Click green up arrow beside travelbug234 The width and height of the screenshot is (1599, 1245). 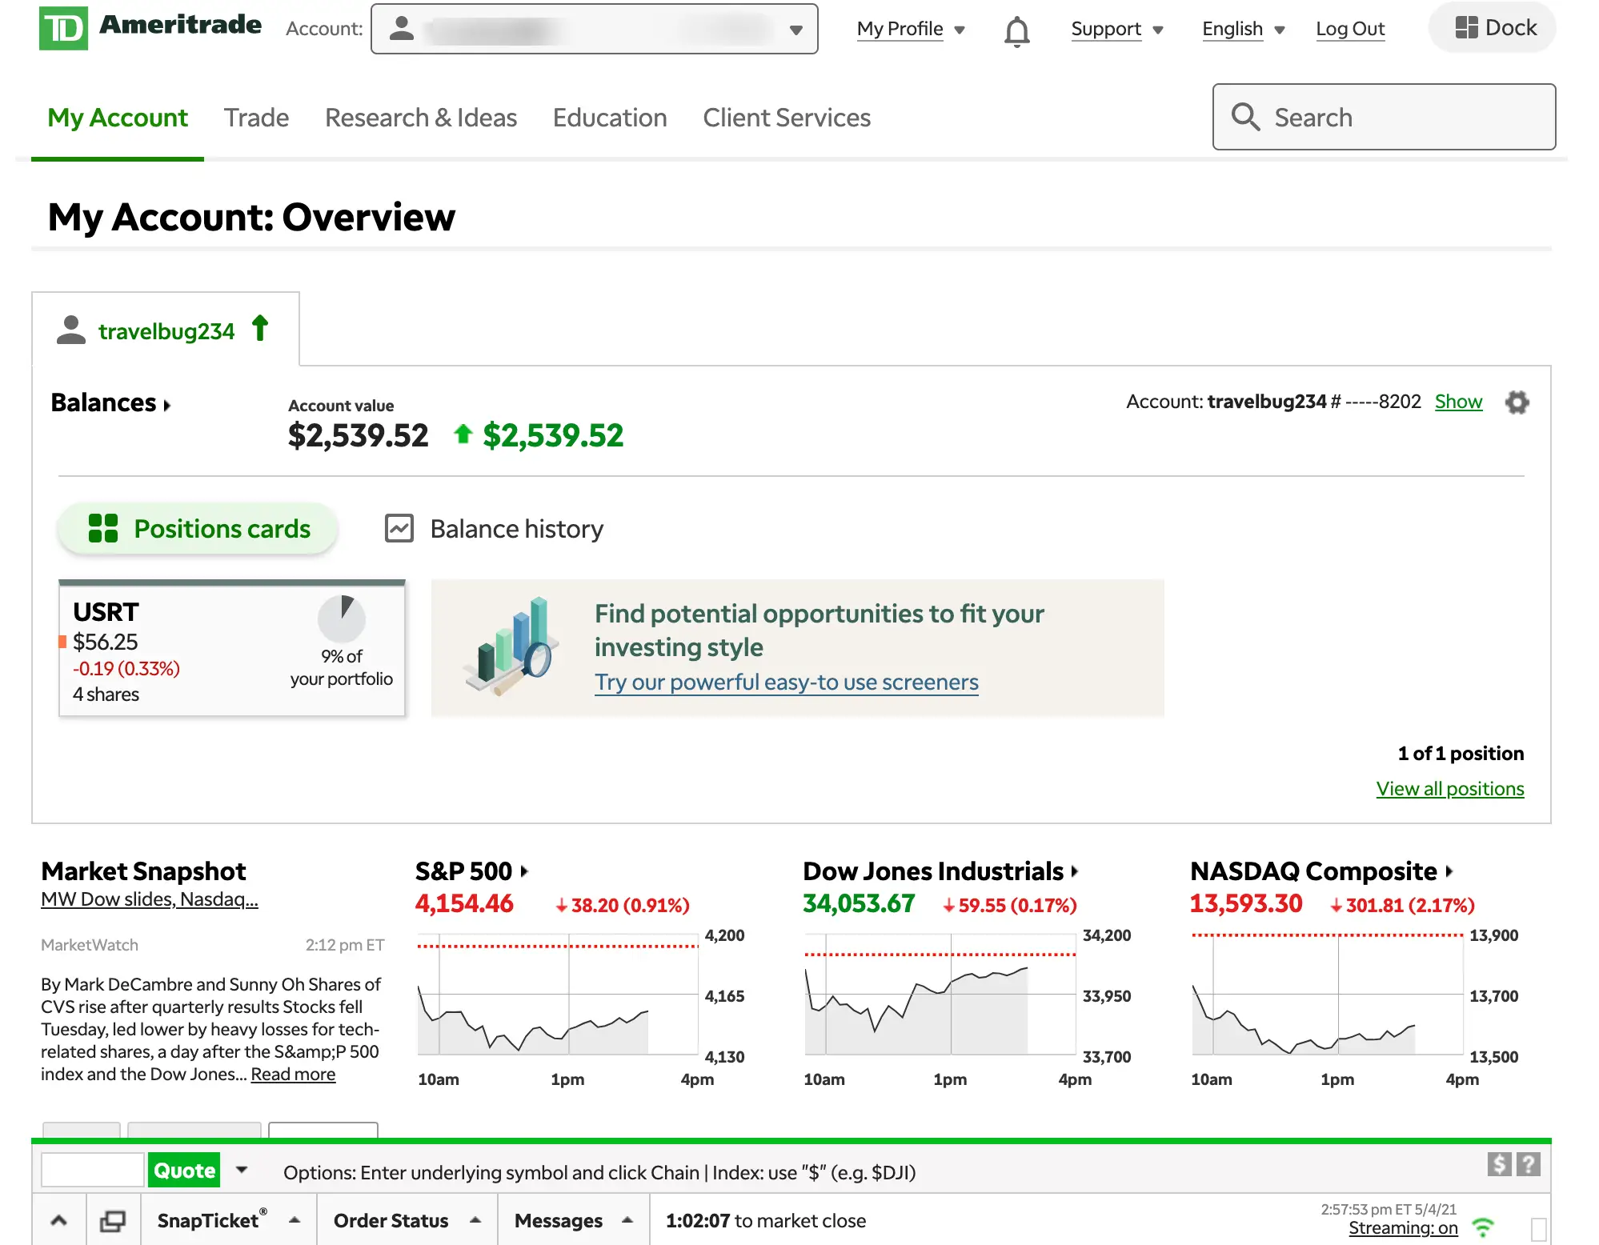pos(260,328)
